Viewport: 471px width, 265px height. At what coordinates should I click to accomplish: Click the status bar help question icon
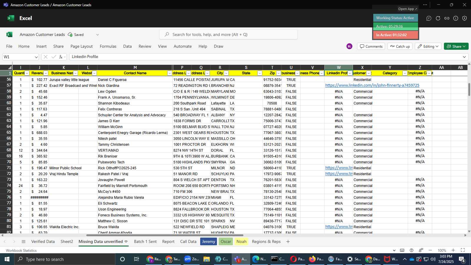tap(412, 250)
